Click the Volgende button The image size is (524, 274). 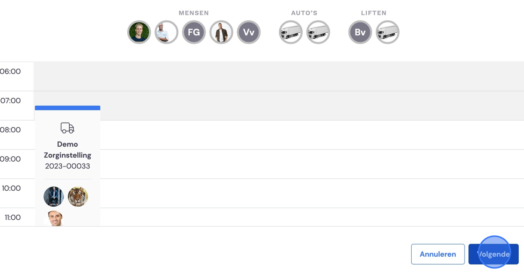tap(493, 254)
